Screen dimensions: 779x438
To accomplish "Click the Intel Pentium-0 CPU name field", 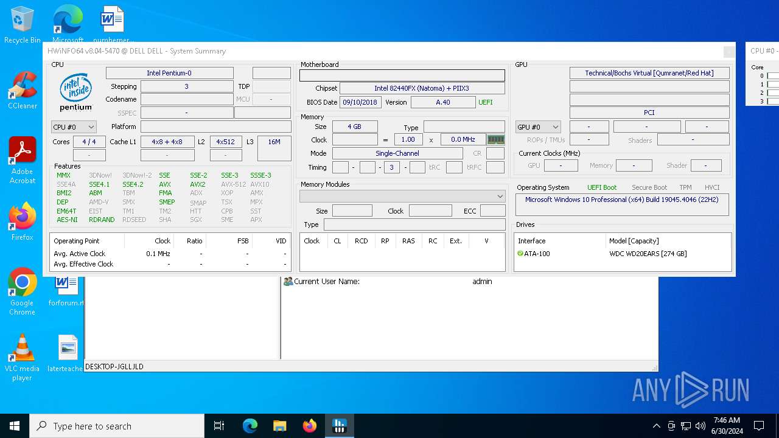I will click(x=169, y=73).
